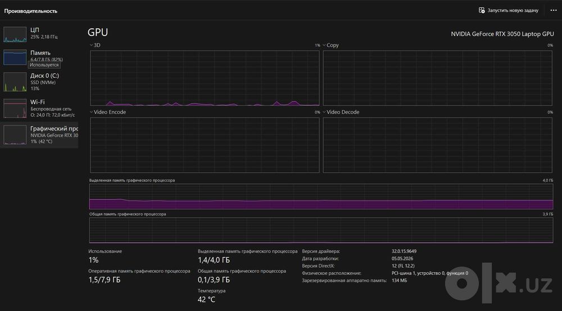Click the 0,1/3,9 ГБ shared memory value
Image resolution: width=562 pixels, height=311 pixels.
(x=214, y=280)
